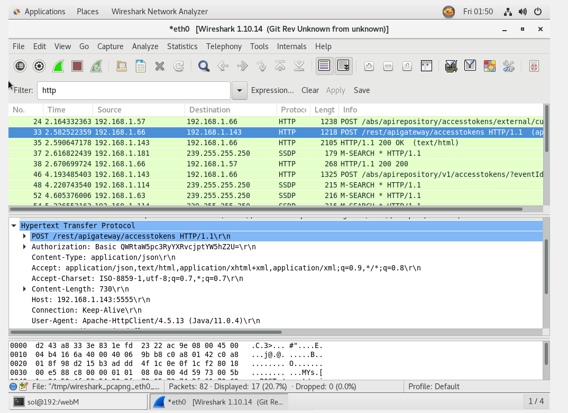Click the Find packet magnifier icon
This screenshot has width=568, height=413.
pyautogui.click(x=204, y=66)
